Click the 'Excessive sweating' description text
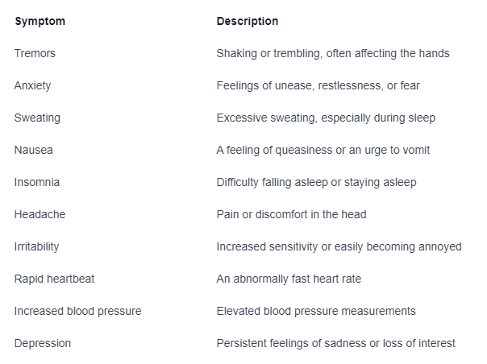487x364 pixels. click(x=326, y=118)
